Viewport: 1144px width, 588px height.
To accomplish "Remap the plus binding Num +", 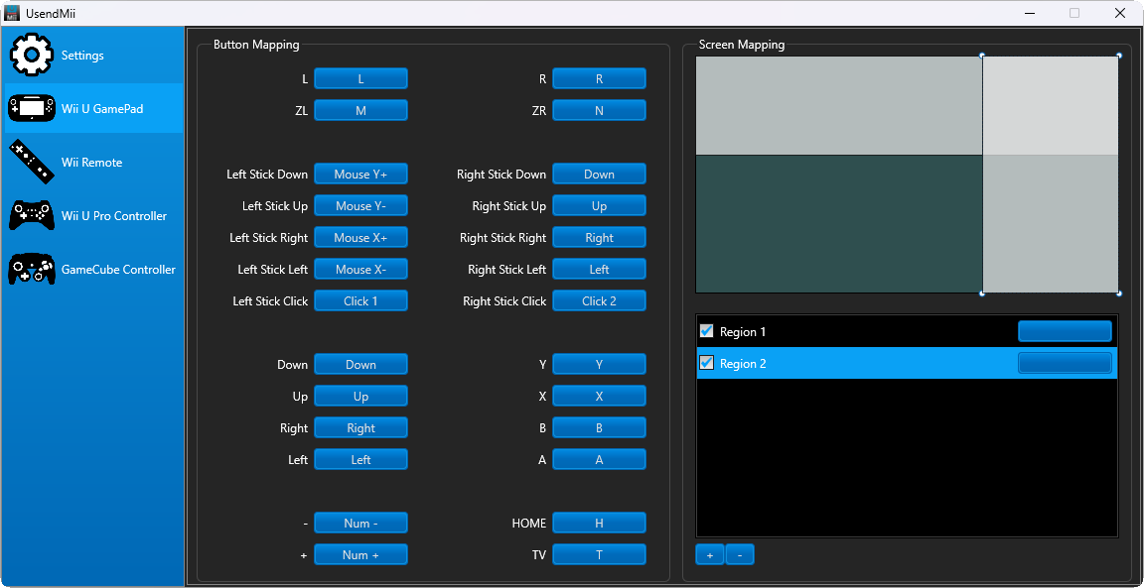I will click(x=360, y=554).
